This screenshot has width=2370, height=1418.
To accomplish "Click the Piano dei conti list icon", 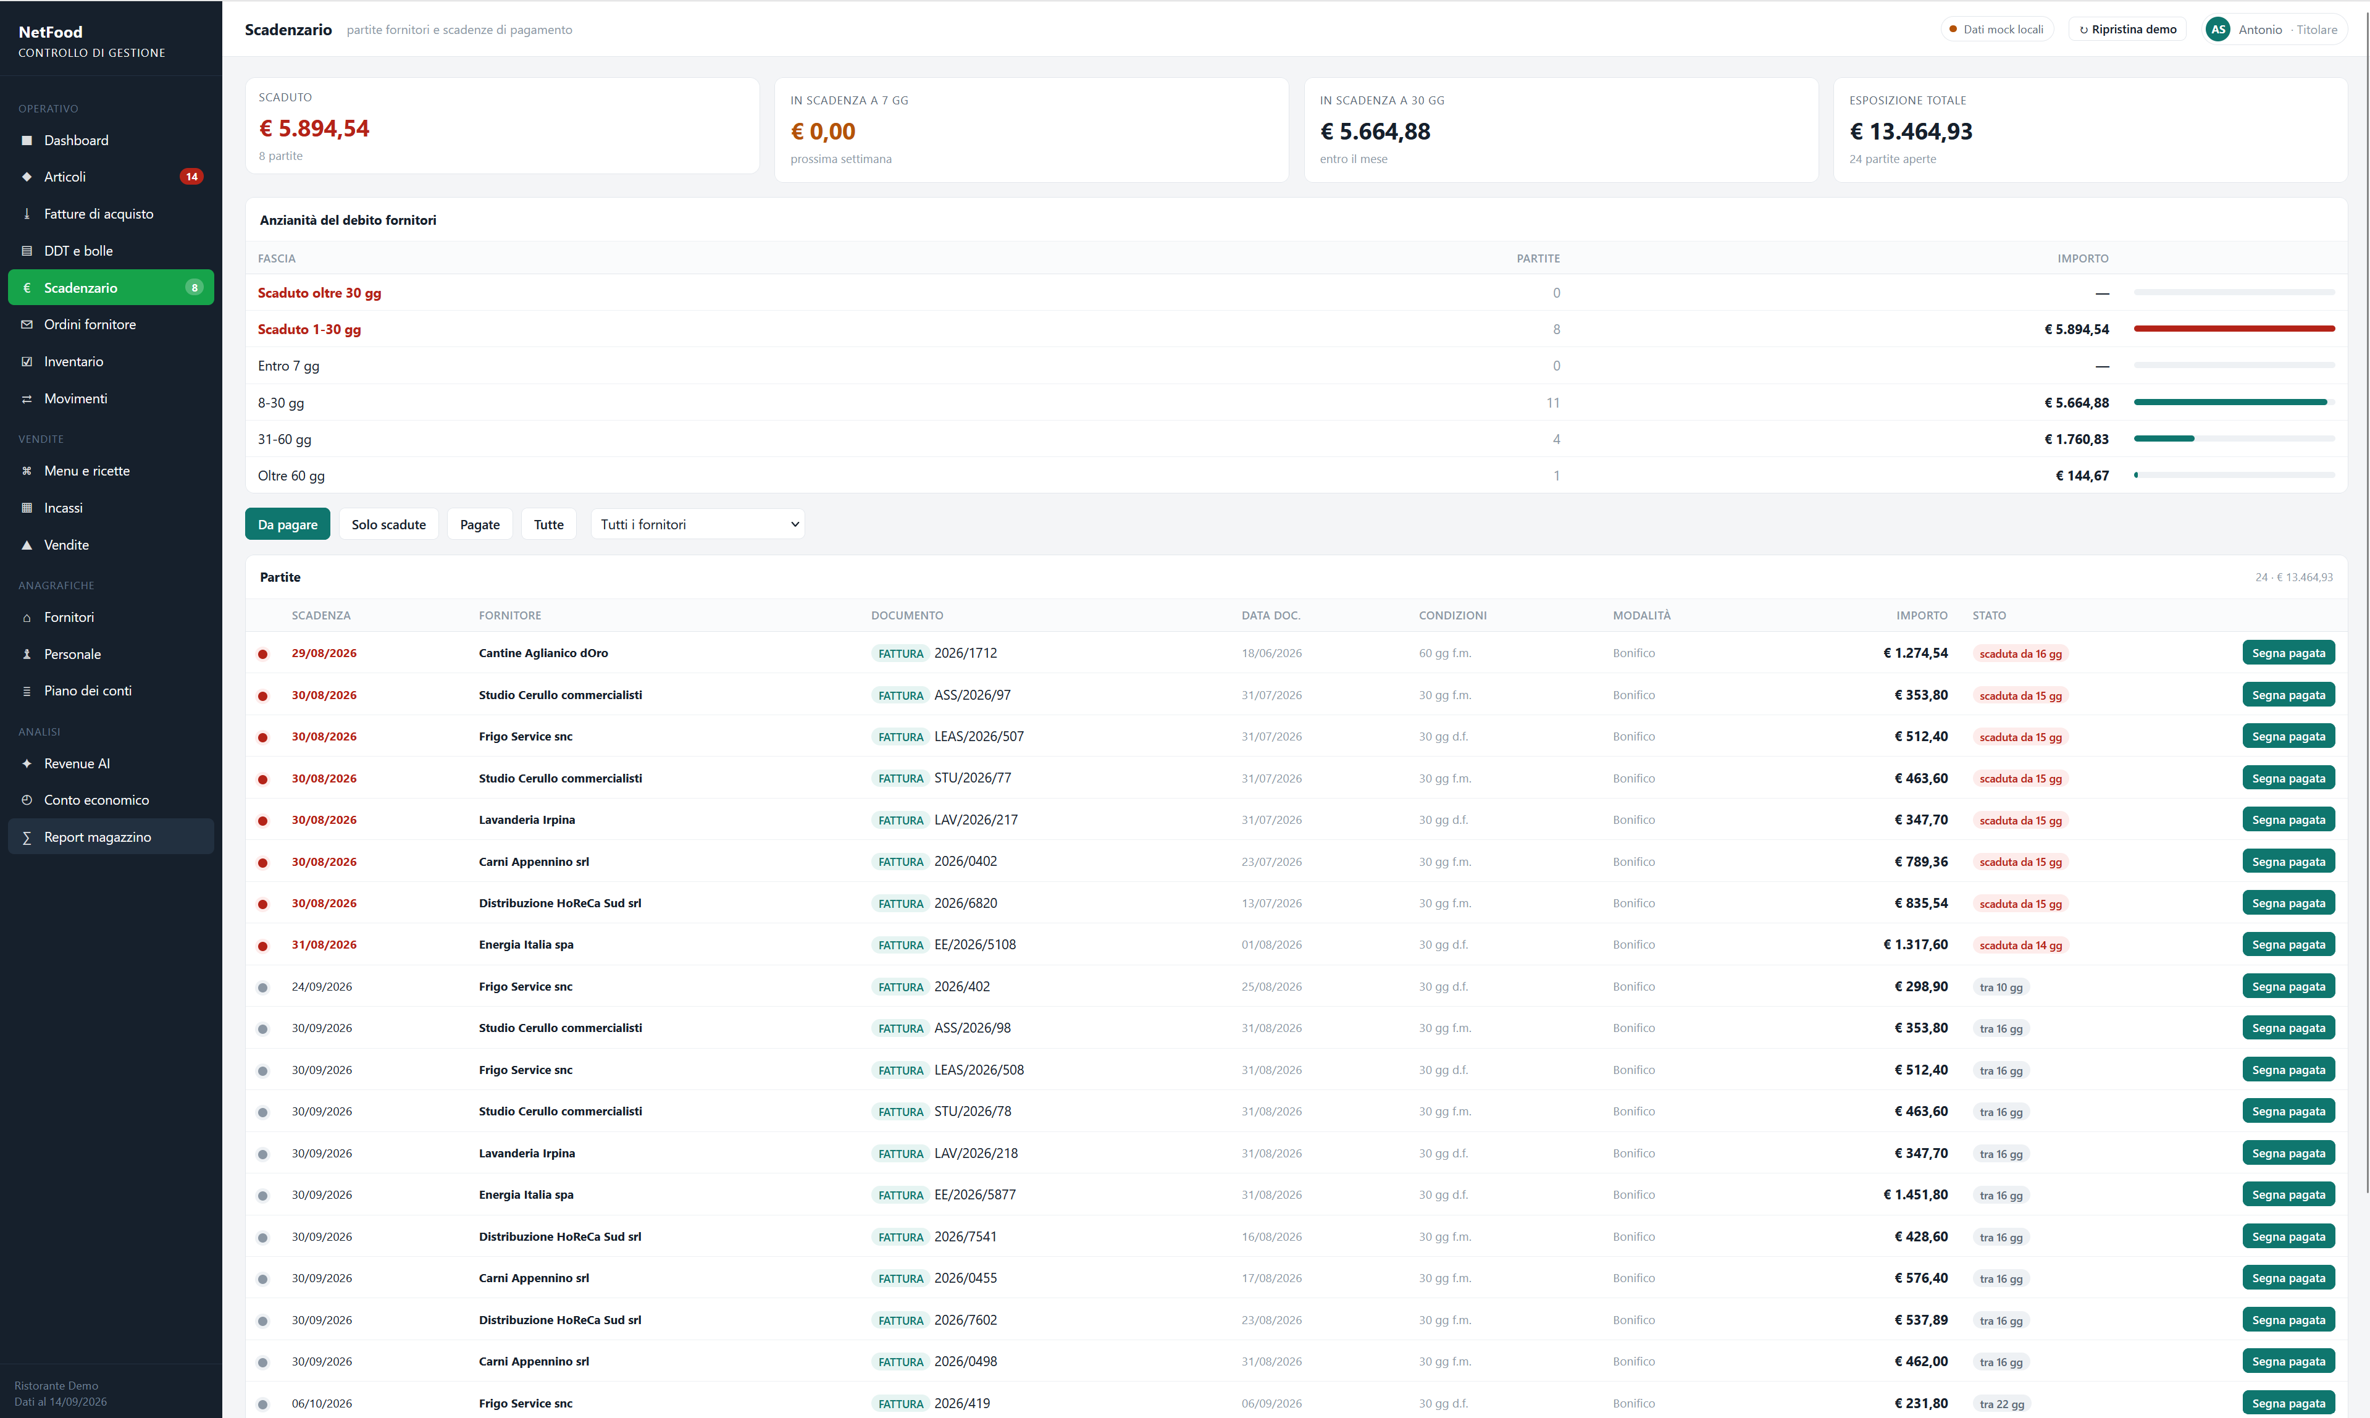I will coord(27,691).
